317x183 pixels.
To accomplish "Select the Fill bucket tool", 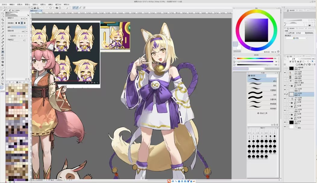I will click(3, 62).
